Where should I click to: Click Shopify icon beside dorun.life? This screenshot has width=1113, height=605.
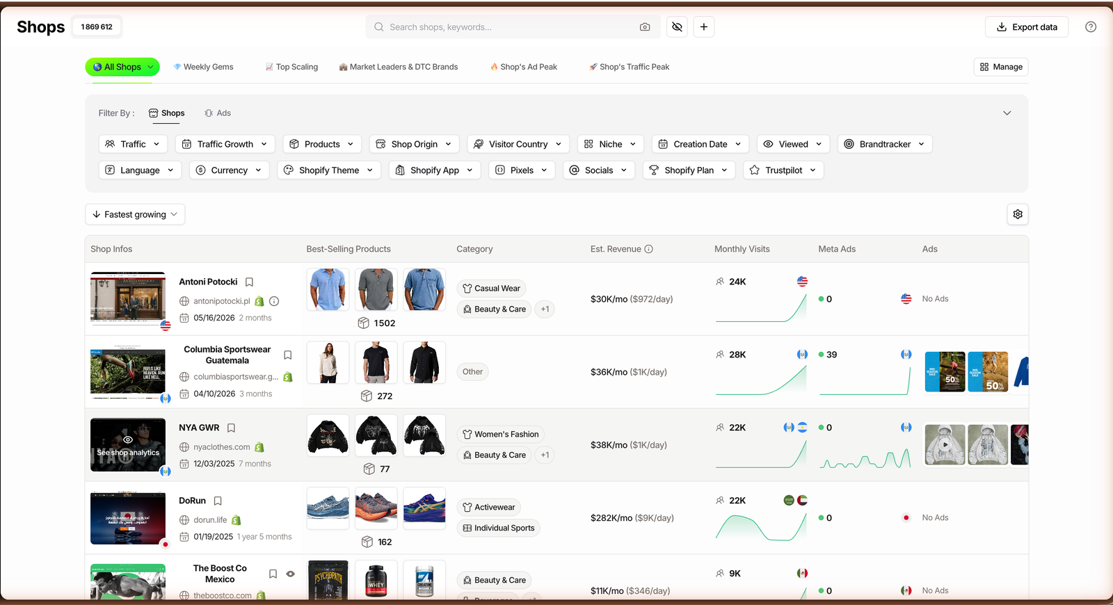[x=236, y=520]
